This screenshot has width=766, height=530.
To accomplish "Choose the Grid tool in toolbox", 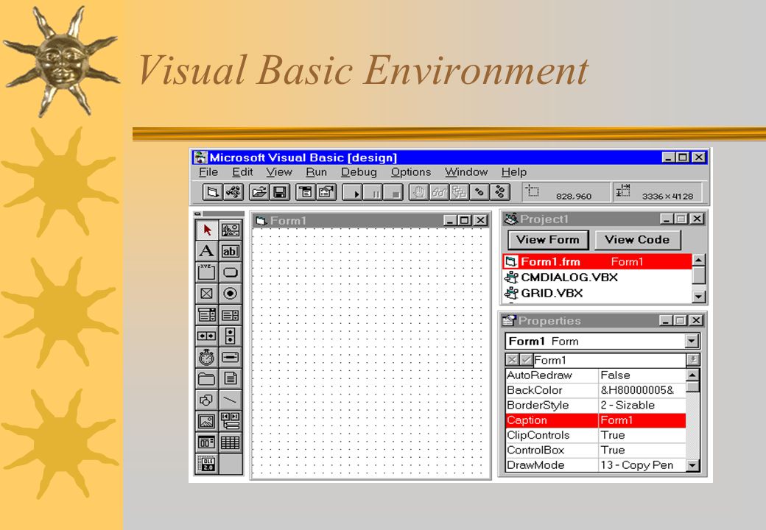I will (x=230, y=442).
